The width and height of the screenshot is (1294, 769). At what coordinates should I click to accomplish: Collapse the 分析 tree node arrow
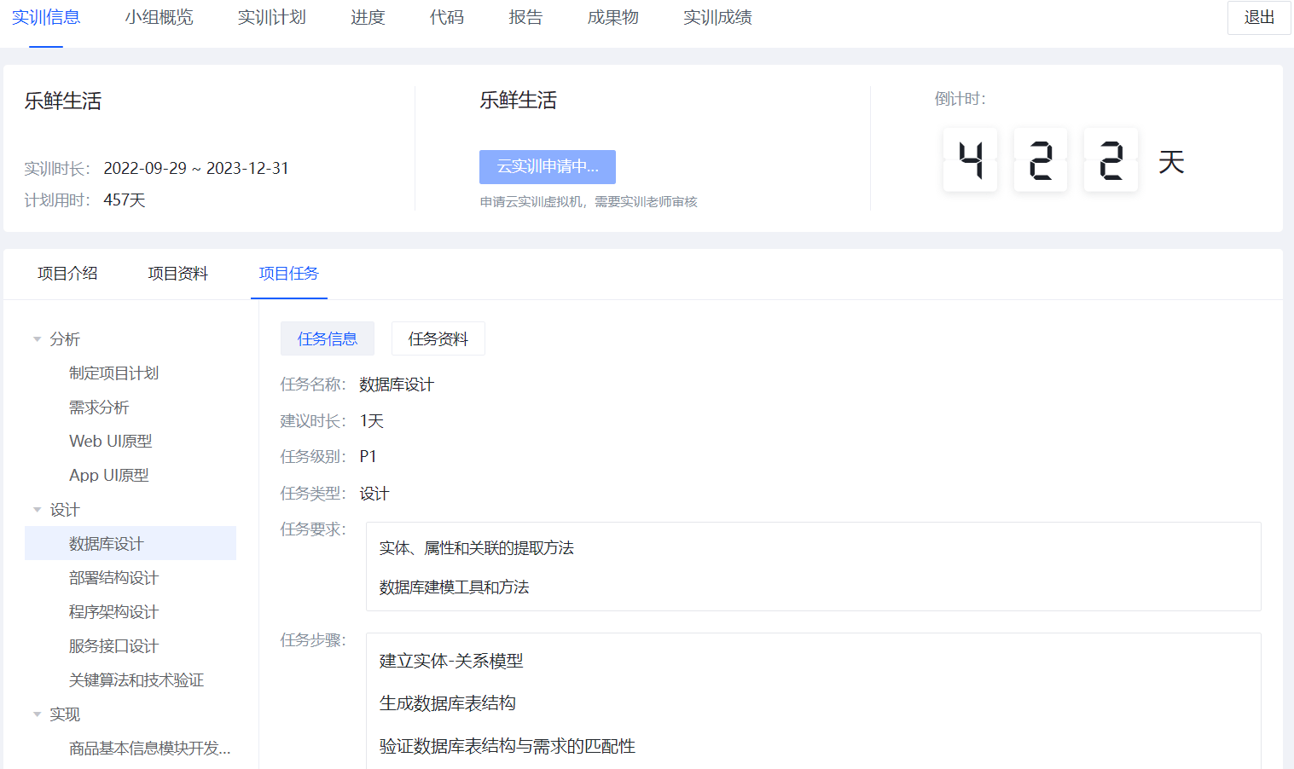(x=37, y=339)
